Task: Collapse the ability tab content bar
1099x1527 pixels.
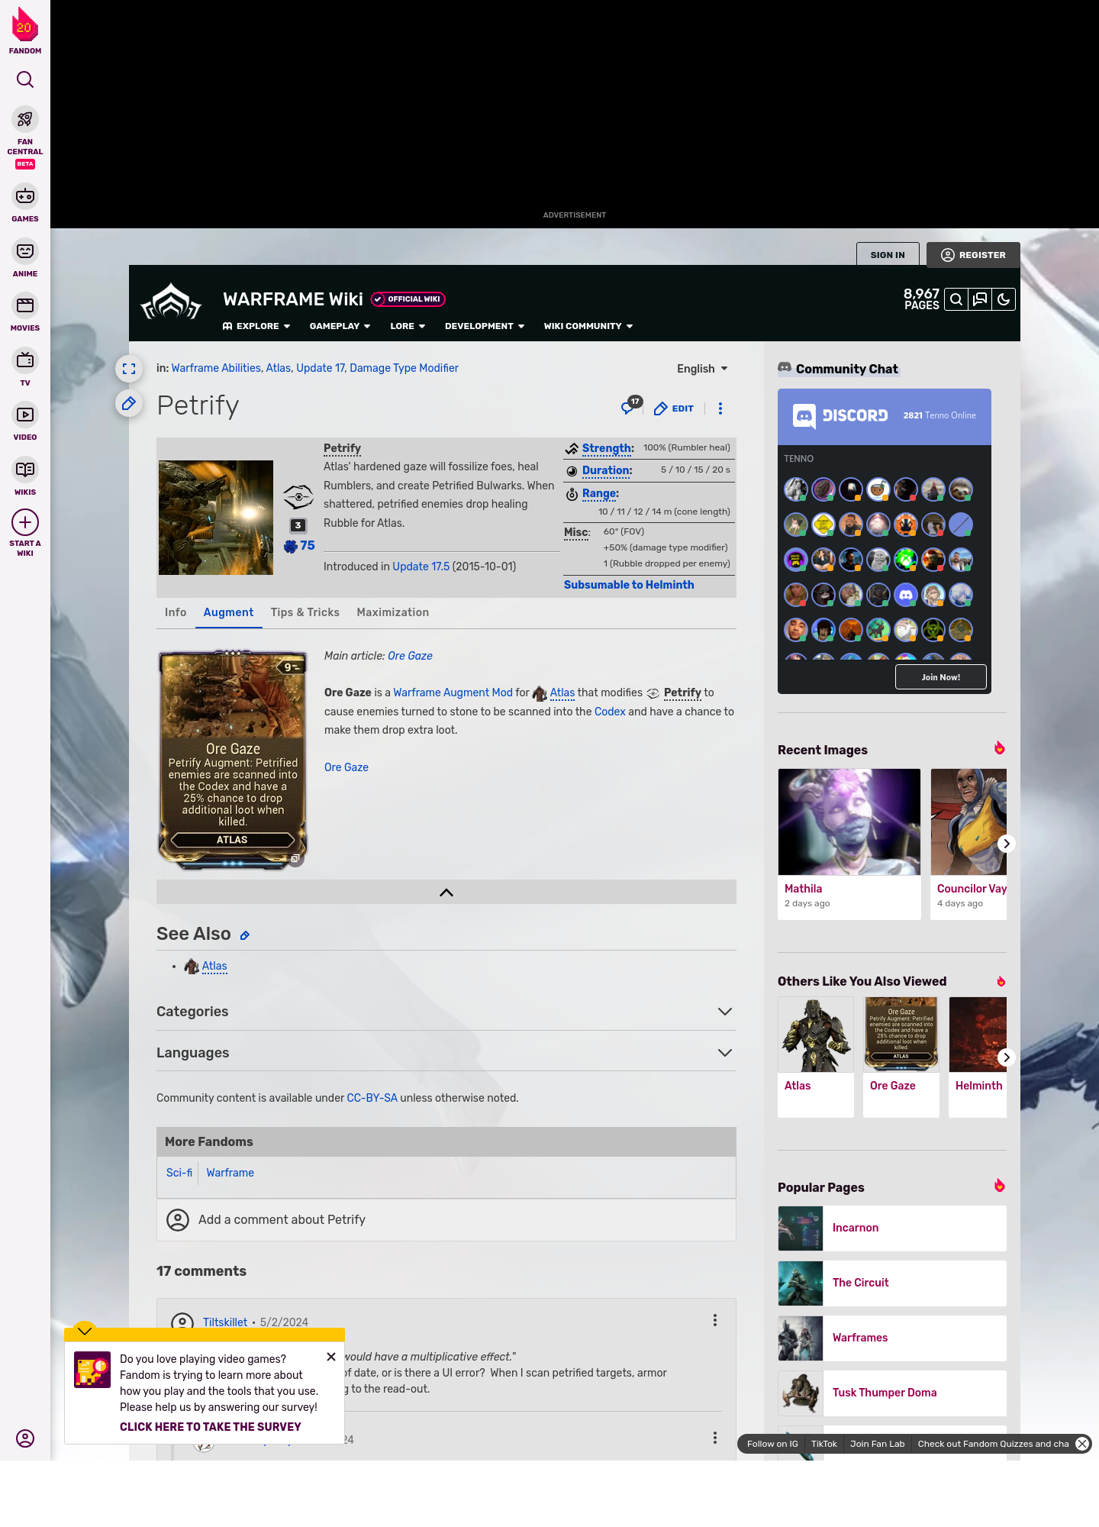Action: pos(446,893)
